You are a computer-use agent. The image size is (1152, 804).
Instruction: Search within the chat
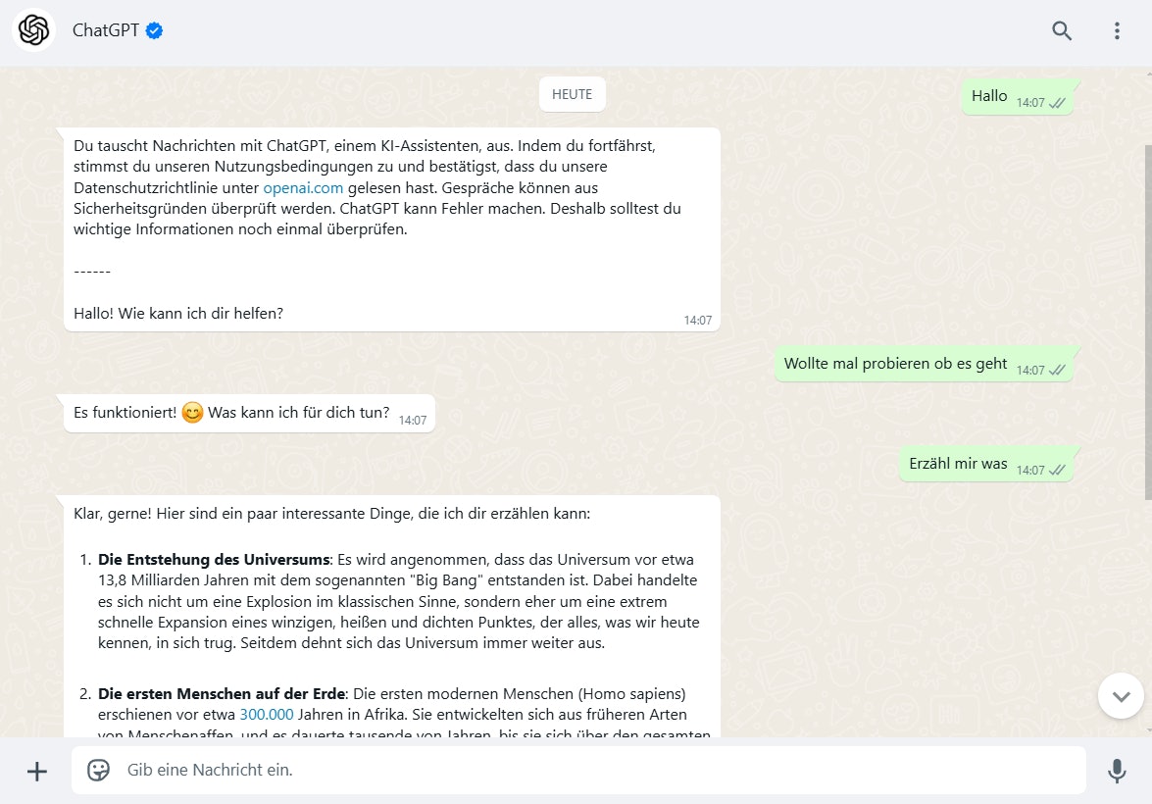[1062, 30]
